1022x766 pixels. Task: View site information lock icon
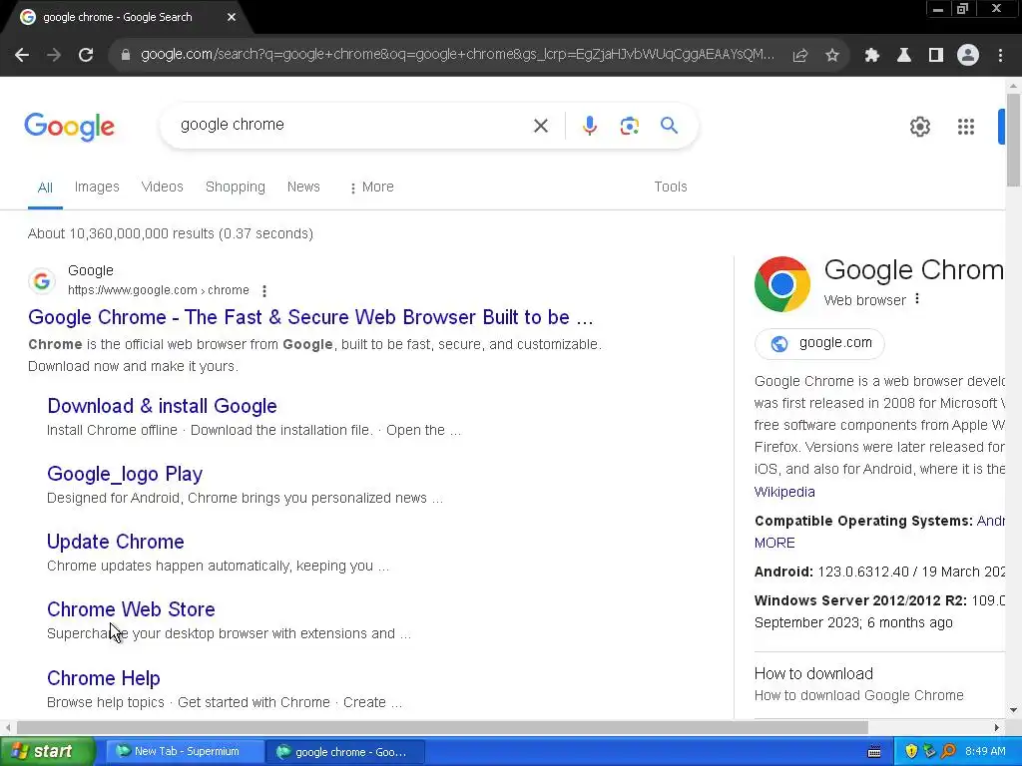(126, 56)
